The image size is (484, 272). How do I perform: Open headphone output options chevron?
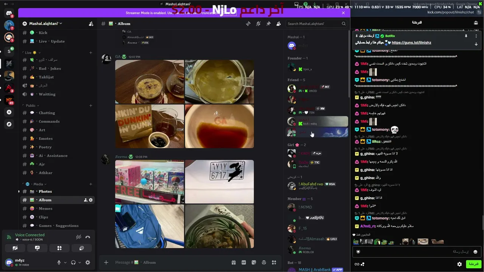[x=79, y=263]
